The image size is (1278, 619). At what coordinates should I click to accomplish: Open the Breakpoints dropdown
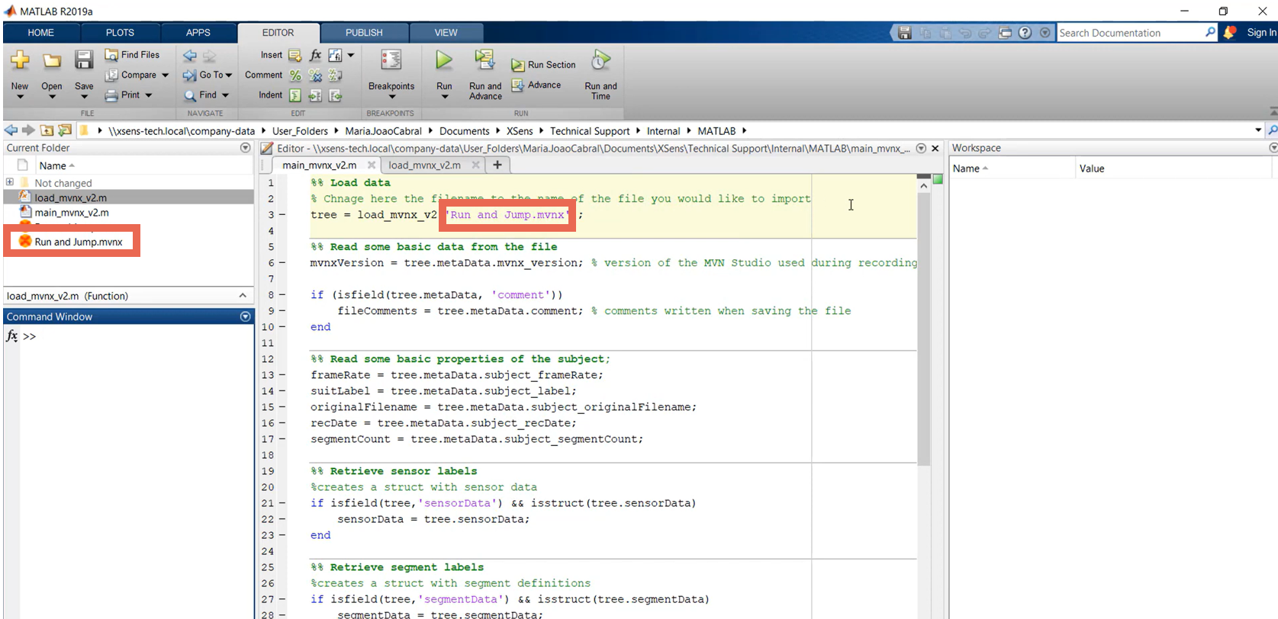(391, 96)
